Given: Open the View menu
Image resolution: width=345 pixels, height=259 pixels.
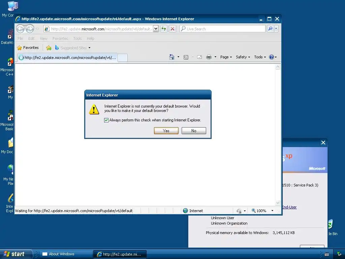Looking at the screenshot, I should [43, 38].
